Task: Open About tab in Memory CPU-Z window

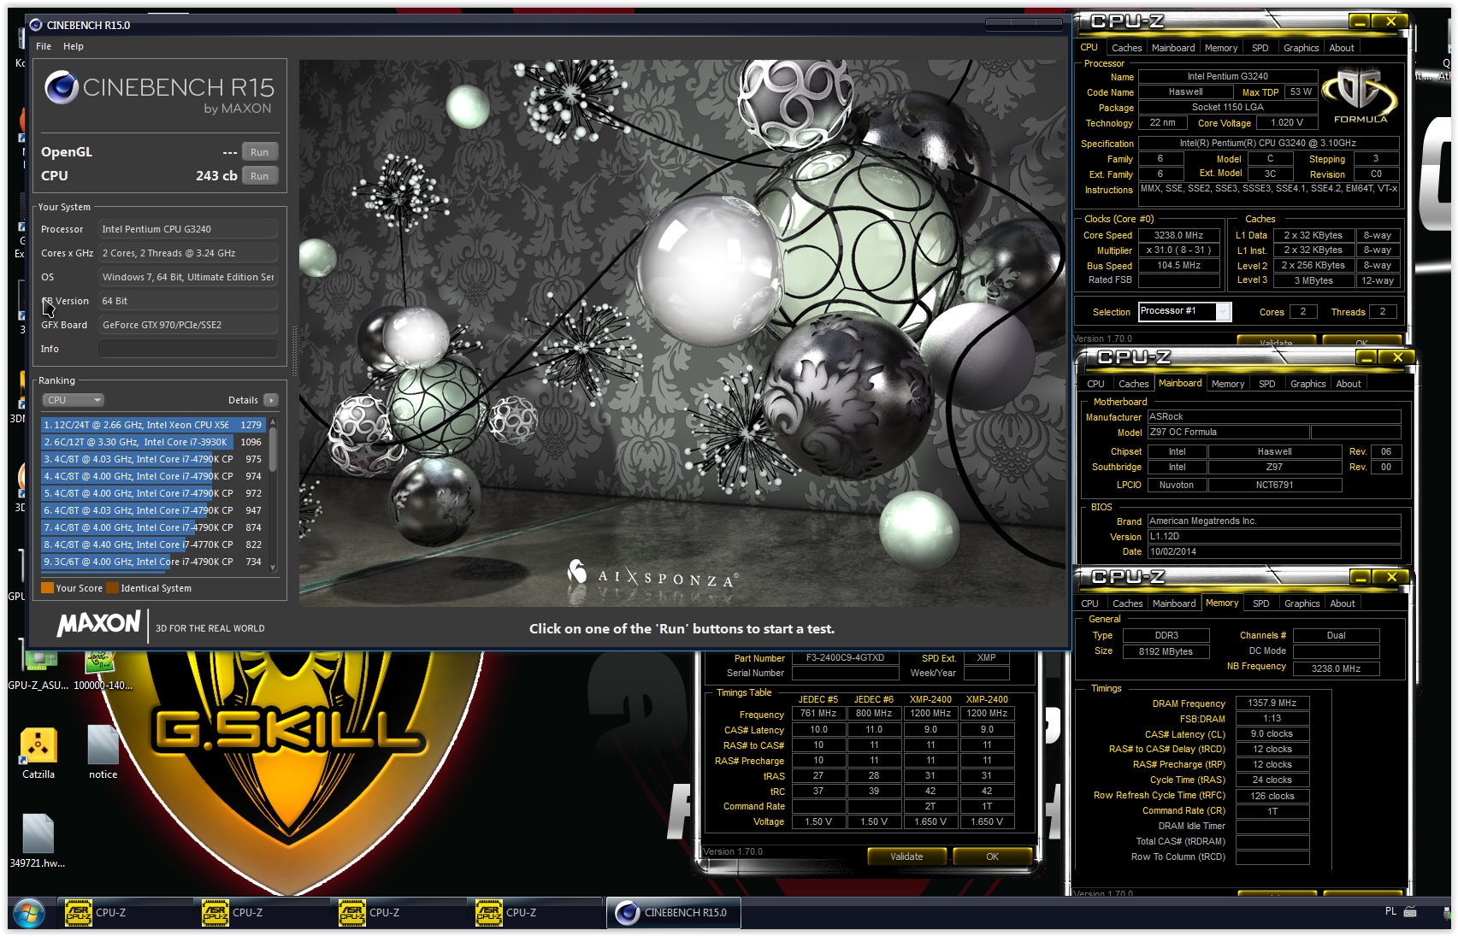Action: pos(1342,603)
